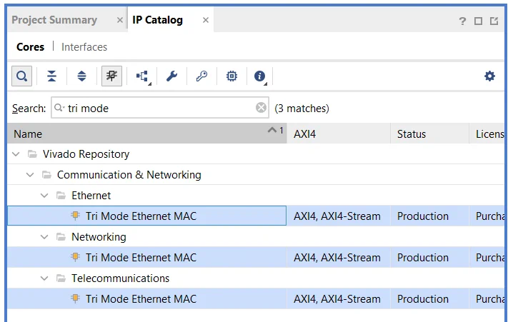
Task: Click the chip Compatible Families icon
Action: click(x=231, y=76)
